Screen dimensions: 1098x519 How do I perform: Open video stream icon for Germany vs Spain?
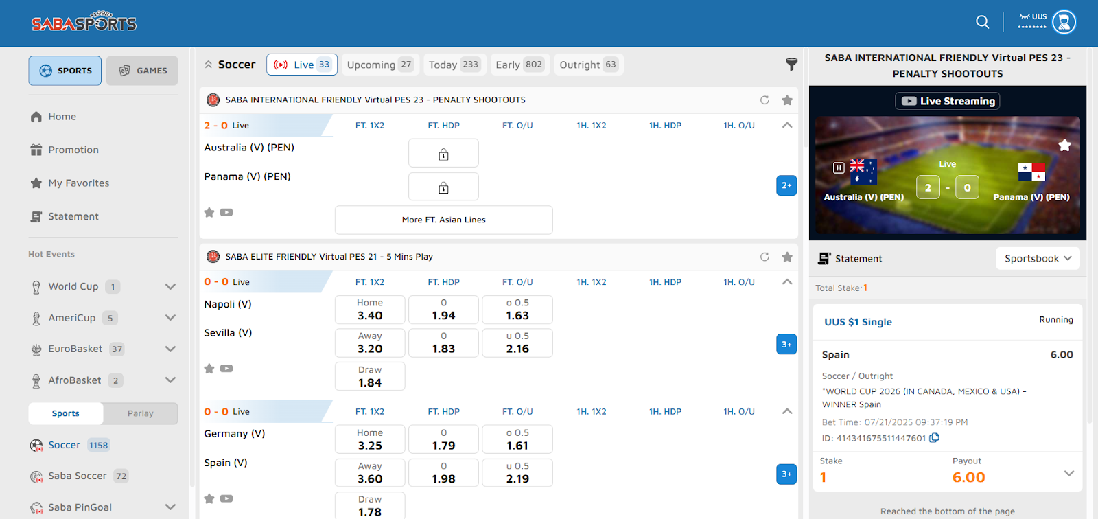tap(226, 498)
